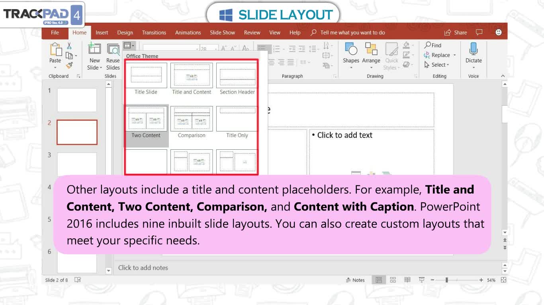Image resolution: width=544 pixels, height=305 pixels.
Task: Switch to Reading View
Action: point(407,280)
